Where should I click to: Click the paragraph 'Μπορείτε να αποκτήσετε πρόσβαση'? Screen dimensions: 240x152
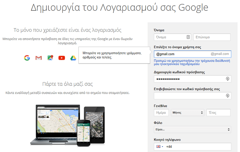pyautogui.click(x=68, y=41)
